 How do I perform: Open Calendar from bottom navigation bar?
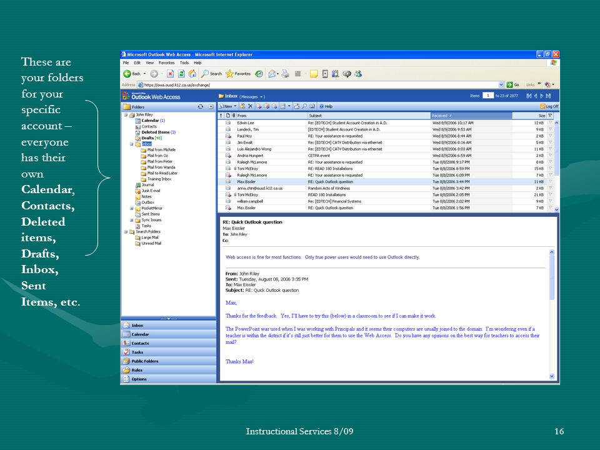168,334
